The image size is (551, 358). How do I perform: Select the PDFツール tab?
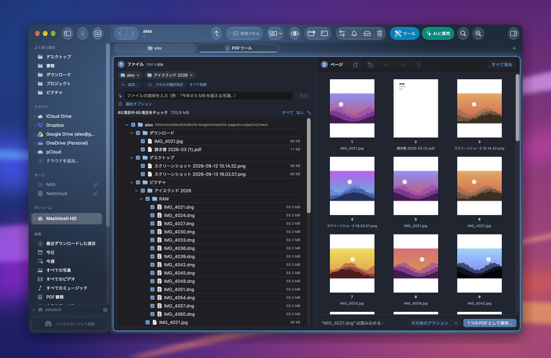[x=238, y=48]
